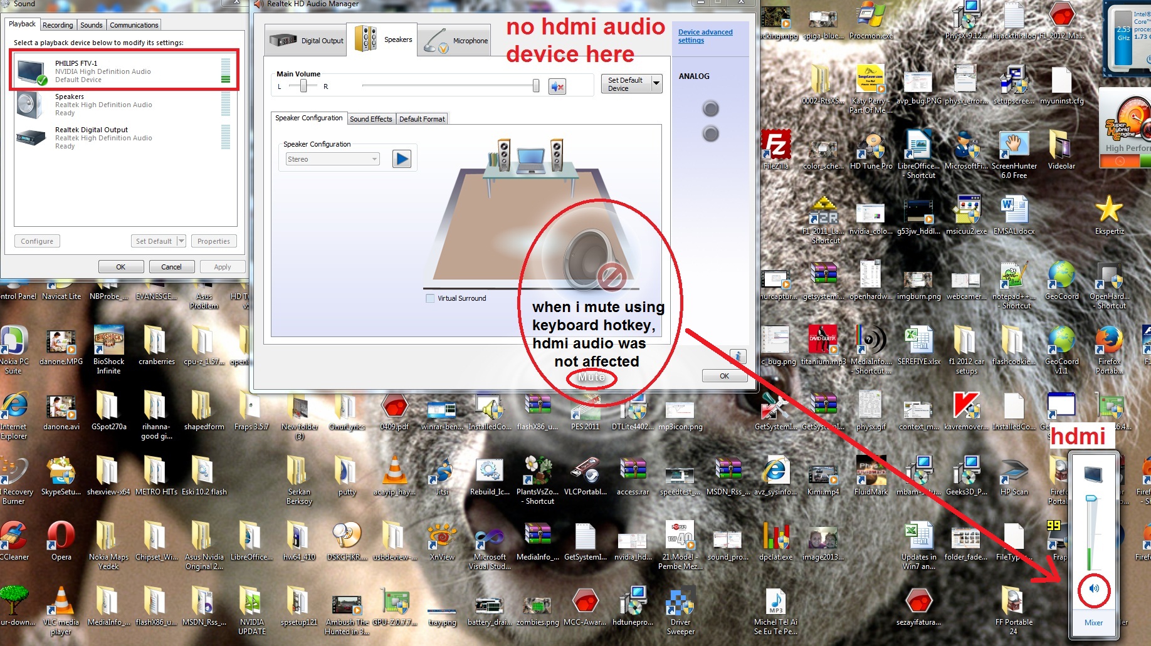Open the Nokia PC Suite icon

tap(14, 350)
